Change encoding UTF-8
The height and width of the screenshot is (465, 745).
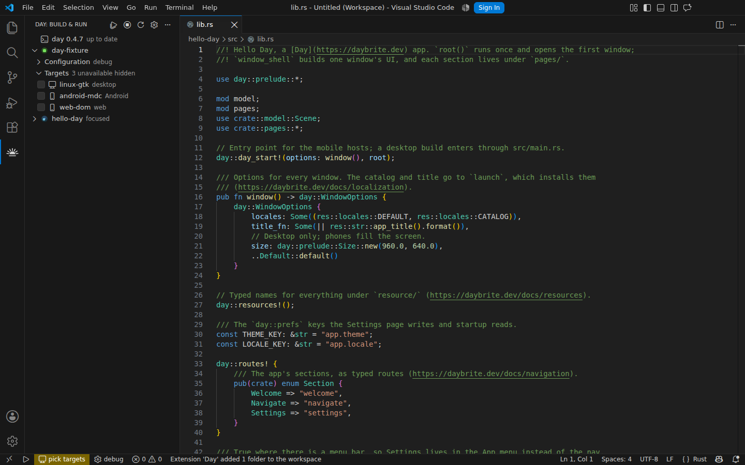pos(649,459)
